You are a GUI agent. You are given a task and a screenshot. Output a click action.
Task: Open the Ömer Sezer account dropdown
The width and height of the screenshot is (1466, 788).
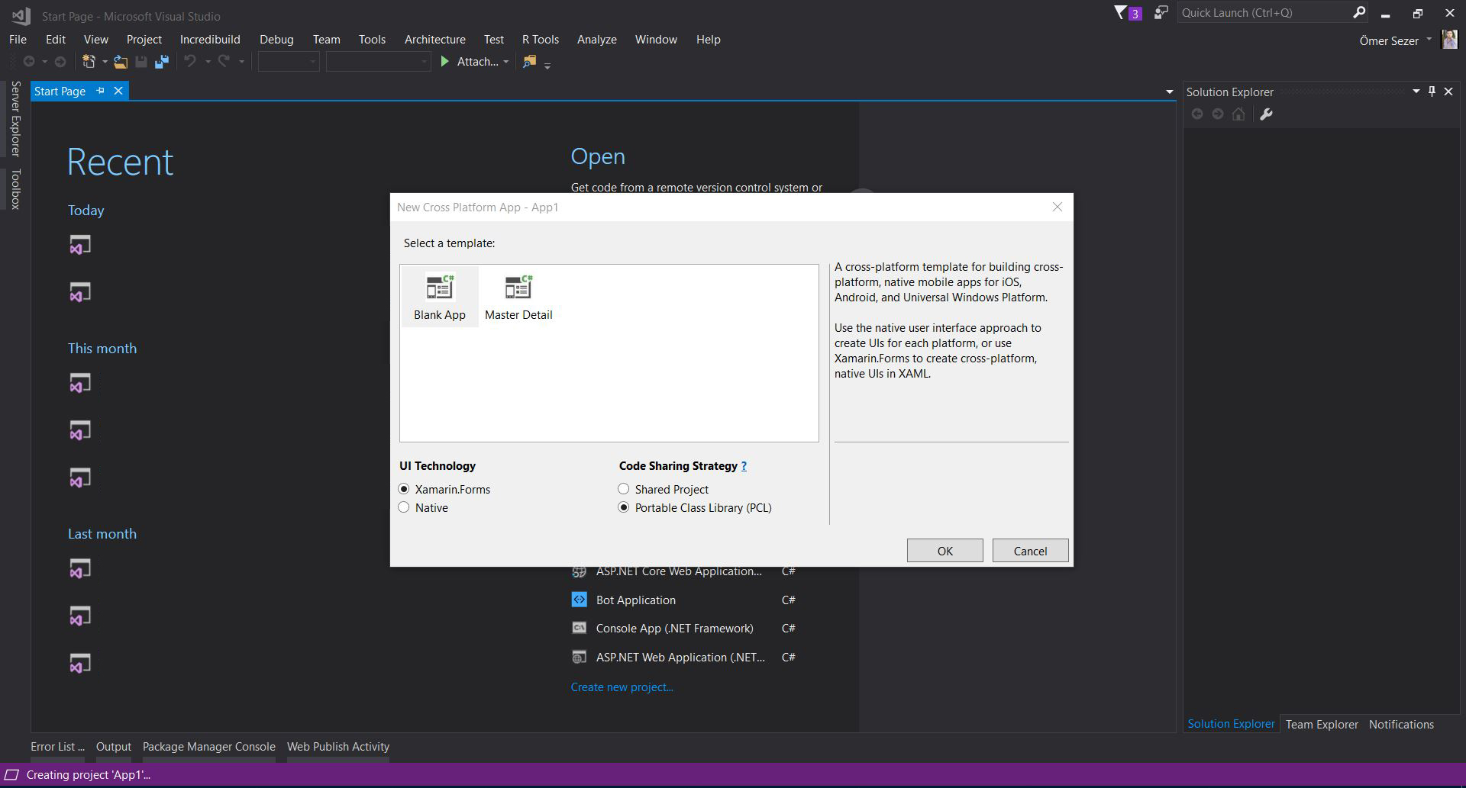pos(1429,40)
